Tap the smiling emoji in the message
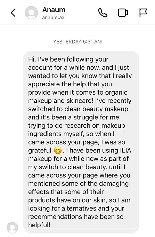This screenshot has width=155, height=237. (x=58, y=151)
